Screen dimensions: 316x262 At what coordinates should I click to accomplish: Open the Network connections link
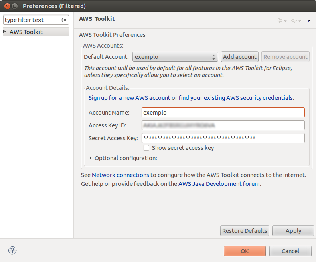[120, 175]
